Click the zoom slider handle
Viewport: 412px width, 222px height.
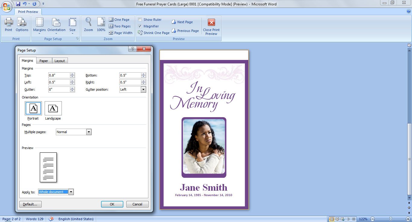(391, 219)
